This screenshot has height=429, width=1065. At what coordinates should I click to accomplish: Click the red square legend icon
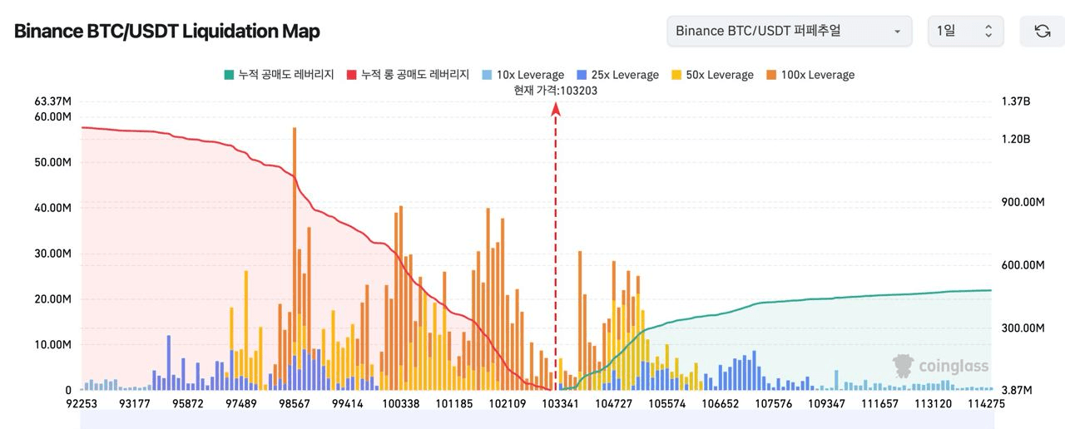pyautogui.click(x=352, y=75)
